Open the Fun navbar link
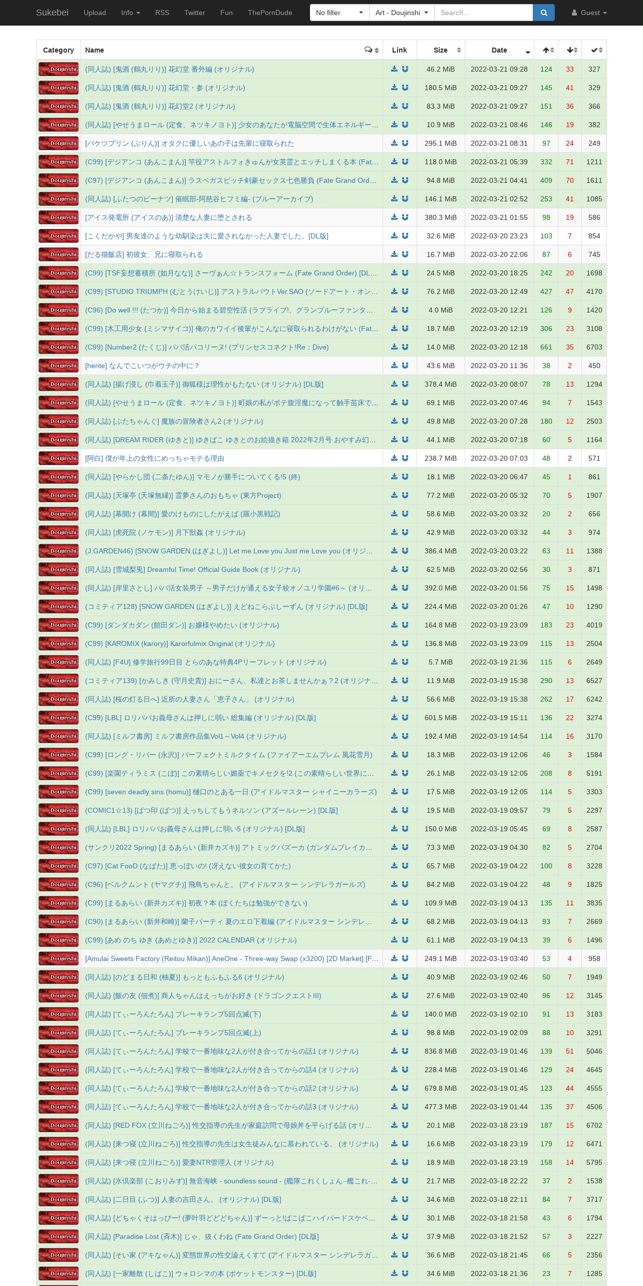The height and width of the screenshot is (1286, 643). (x=226, y=13)
